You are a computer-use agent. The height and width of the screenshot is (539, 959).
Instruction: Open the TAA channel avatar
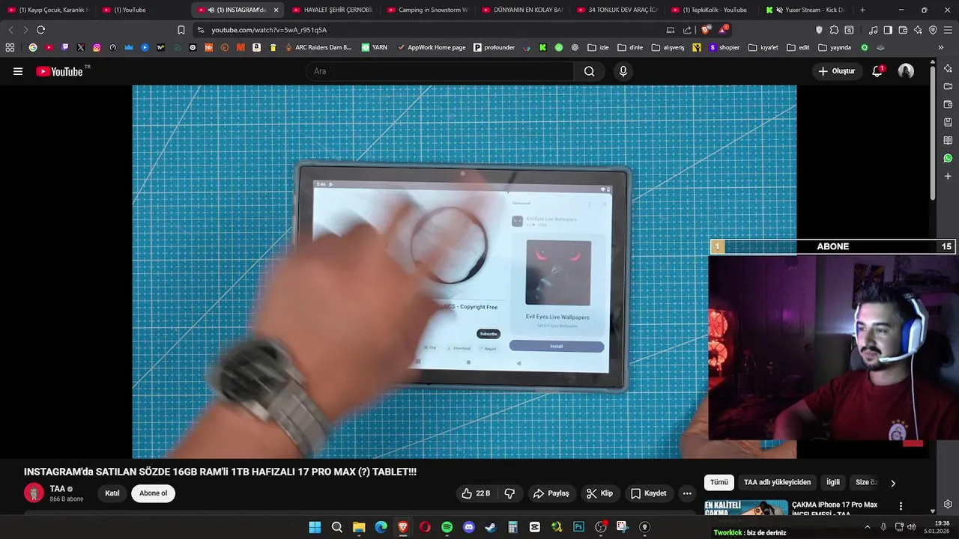[34, 493]
